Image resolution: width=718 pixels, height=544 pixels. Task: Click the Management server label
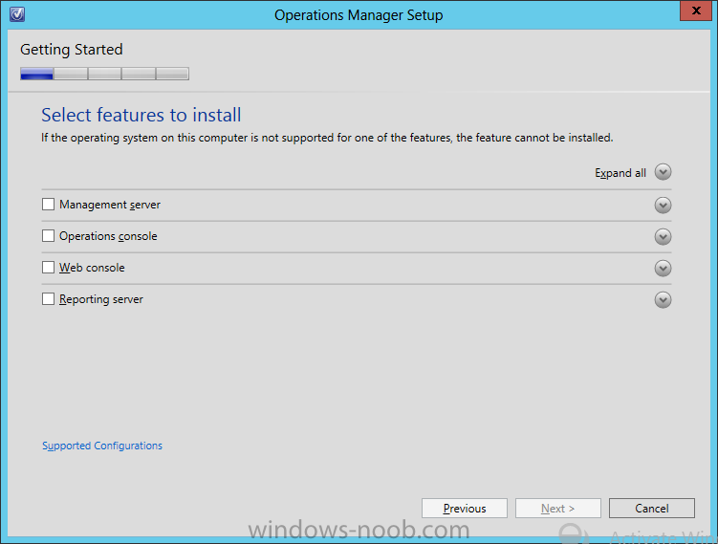(110, 205)
